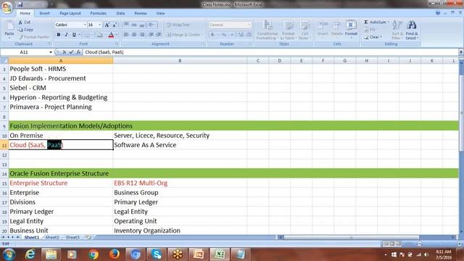Open the font color dropdown arrow
The image size is (464, 261).
pos(116,35)
